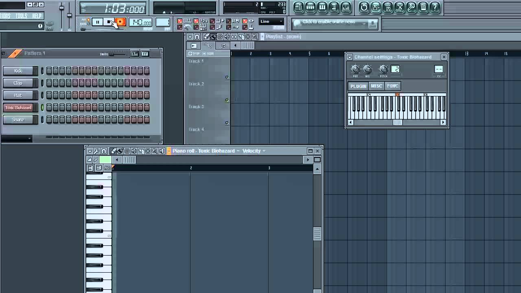
Task: Open the playlist window icon
Action: 298,7
